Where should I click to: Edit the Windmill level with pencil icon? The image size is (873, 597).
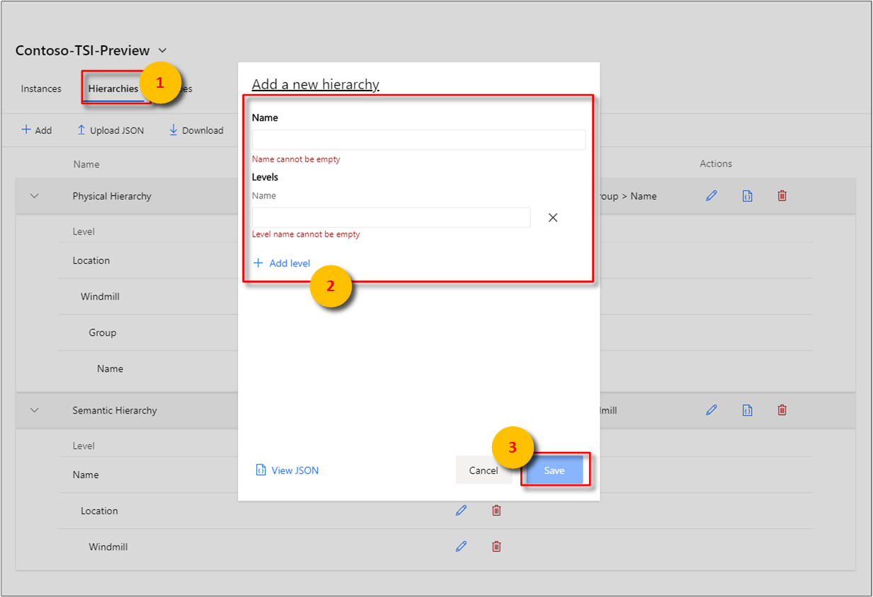(x=461, y=546)
